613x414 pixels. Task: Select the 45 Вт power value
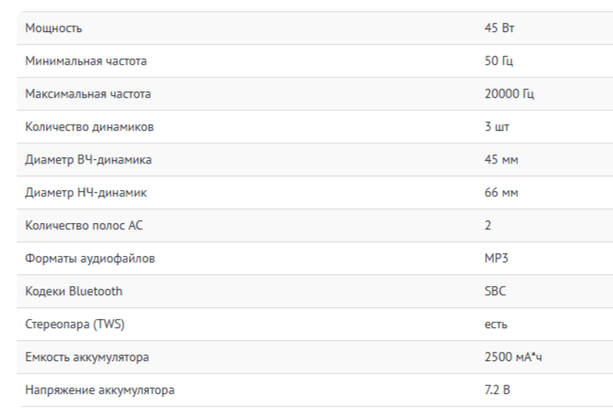[499, 27]
